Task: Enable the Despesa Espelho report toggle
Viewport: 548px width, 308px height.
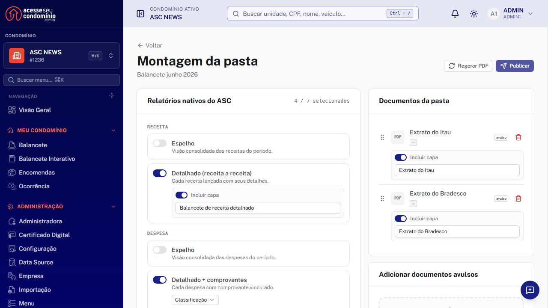Action: pos(160,250)
